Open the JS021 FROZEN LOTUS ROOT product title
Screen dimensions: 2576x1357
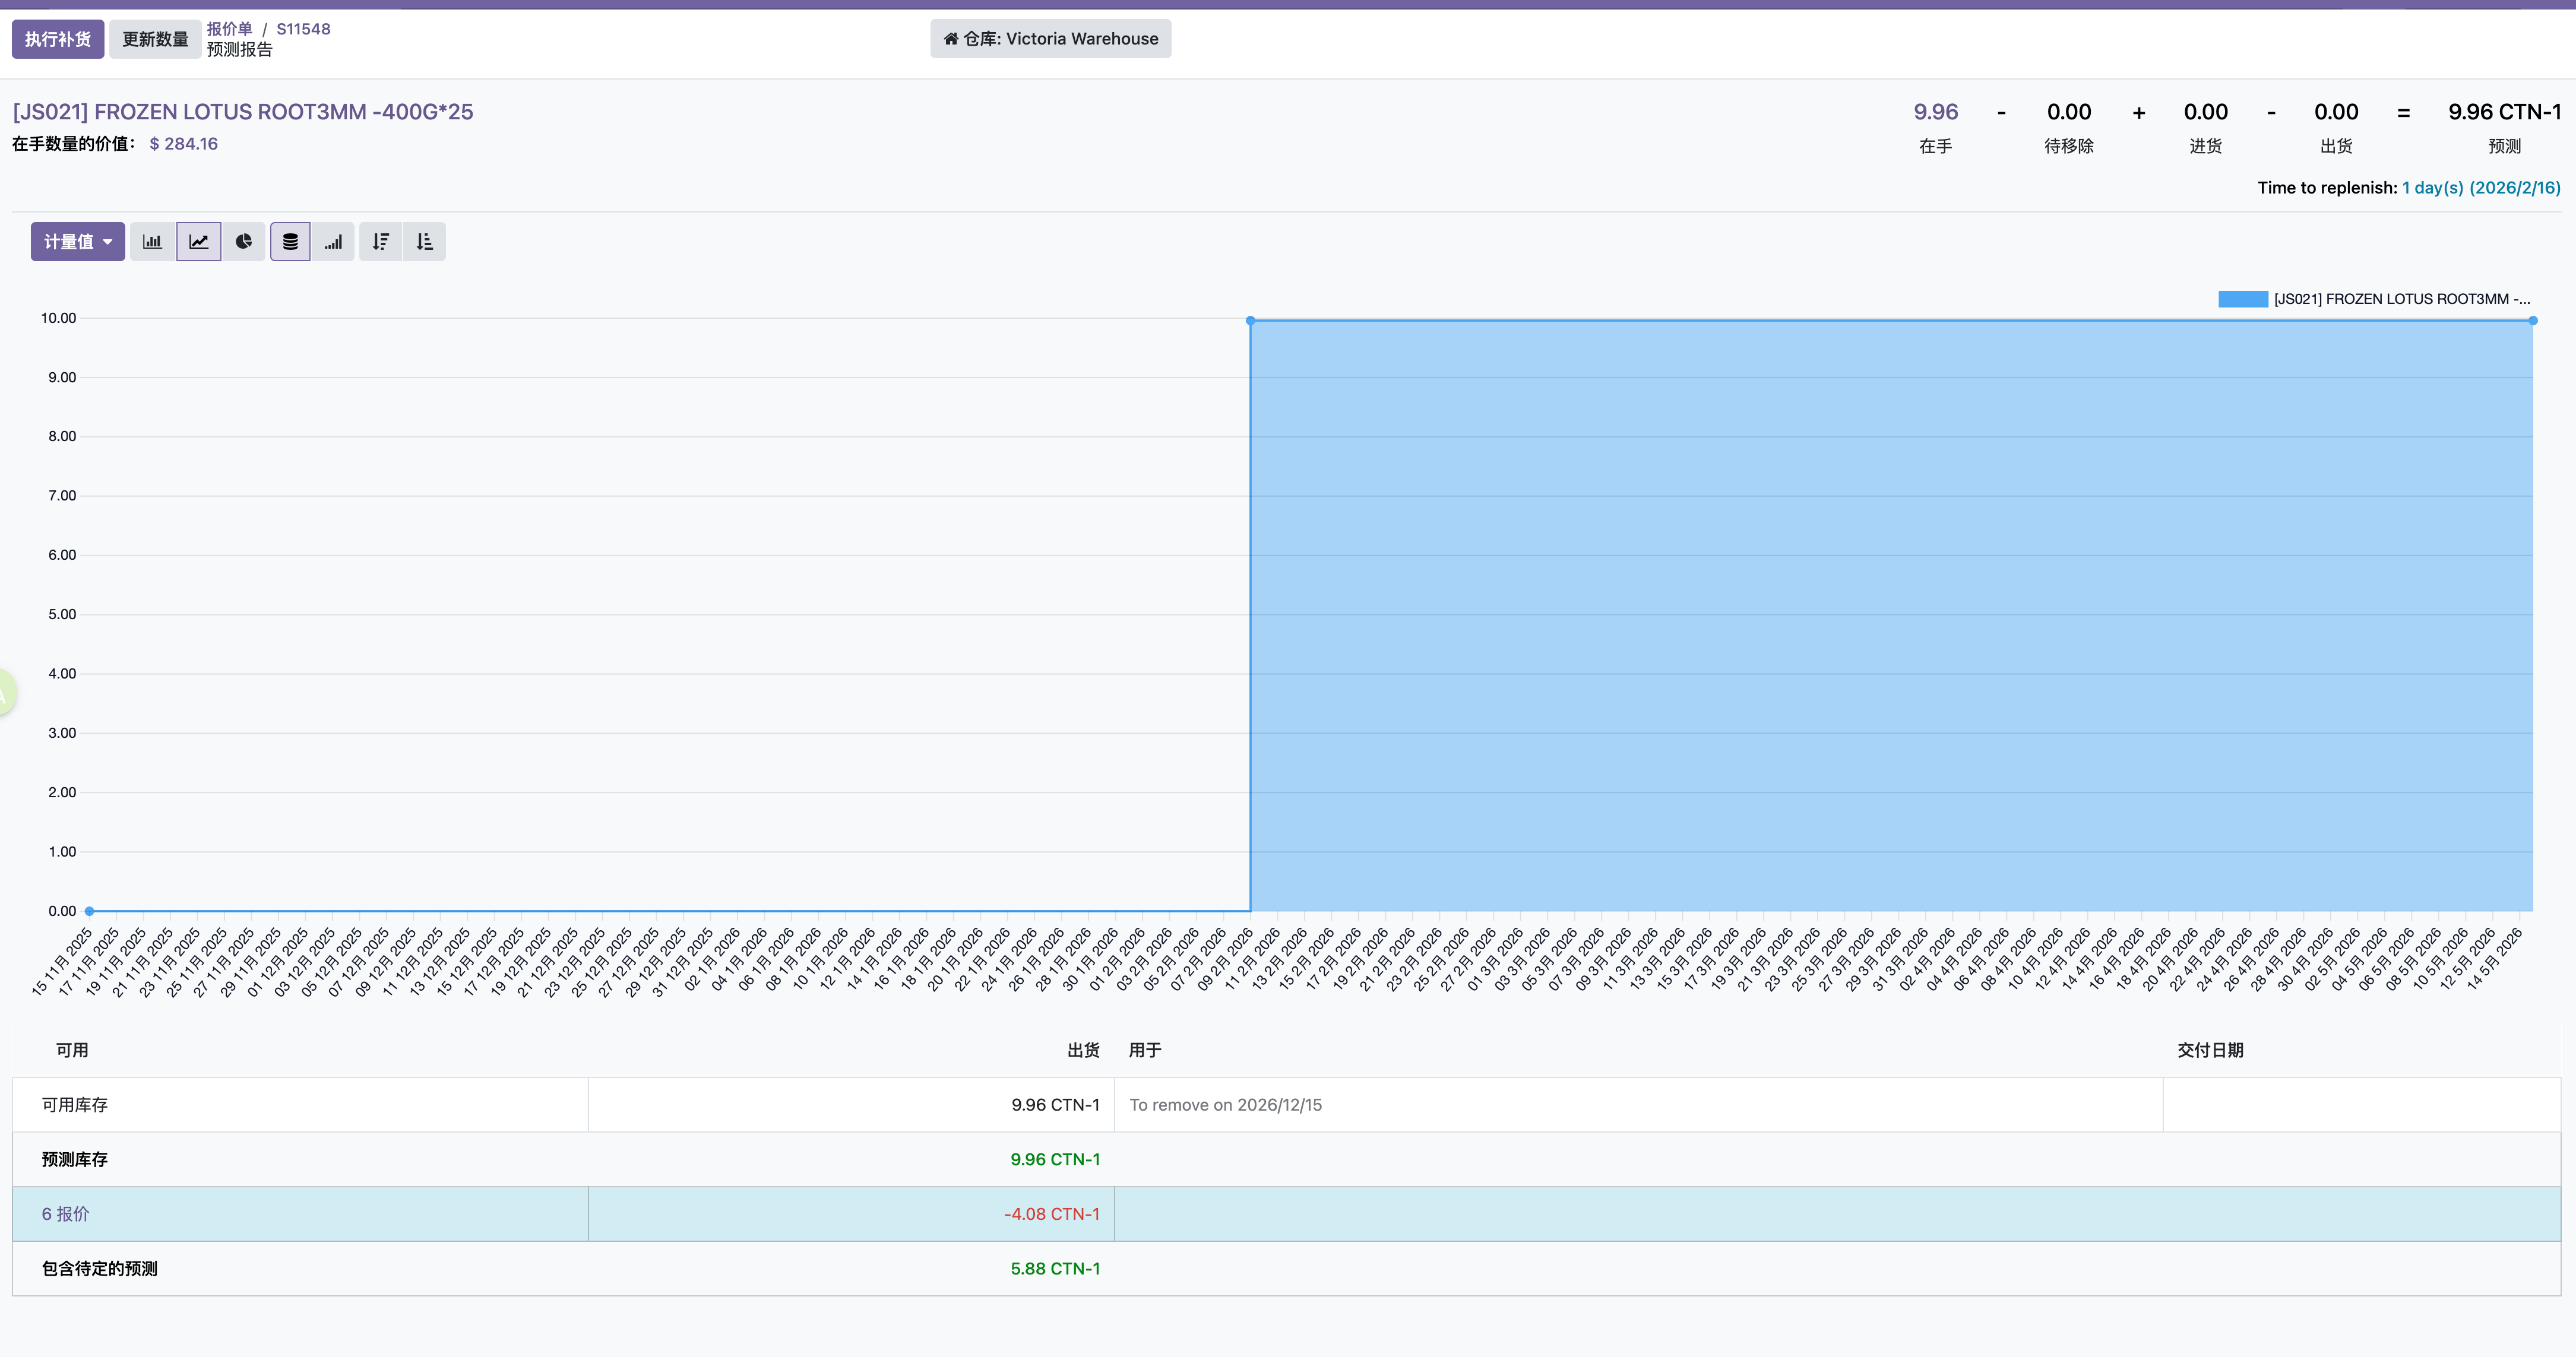click(243, 112)
